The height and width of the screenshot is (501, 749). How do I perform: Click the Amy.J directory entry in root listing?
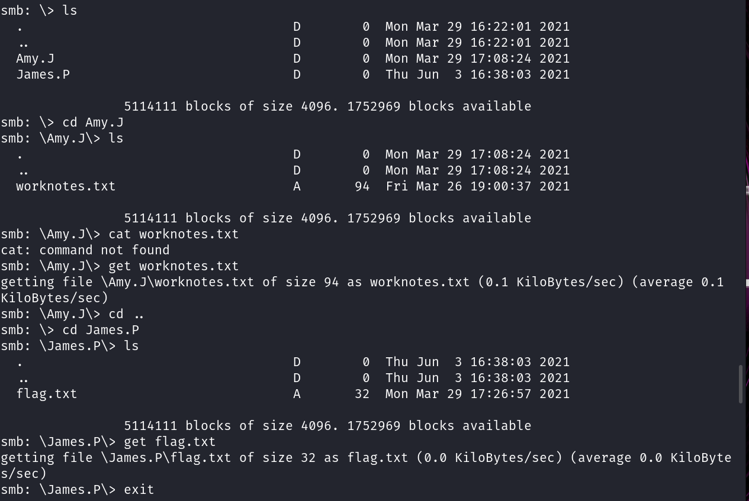tap(35, 59)
